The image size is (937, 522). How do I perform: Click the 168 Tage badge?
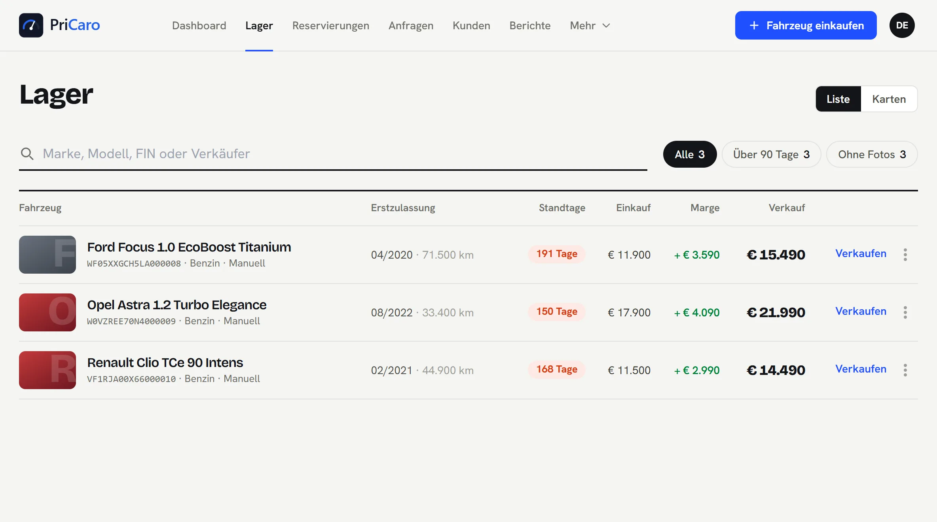[557, 369]
